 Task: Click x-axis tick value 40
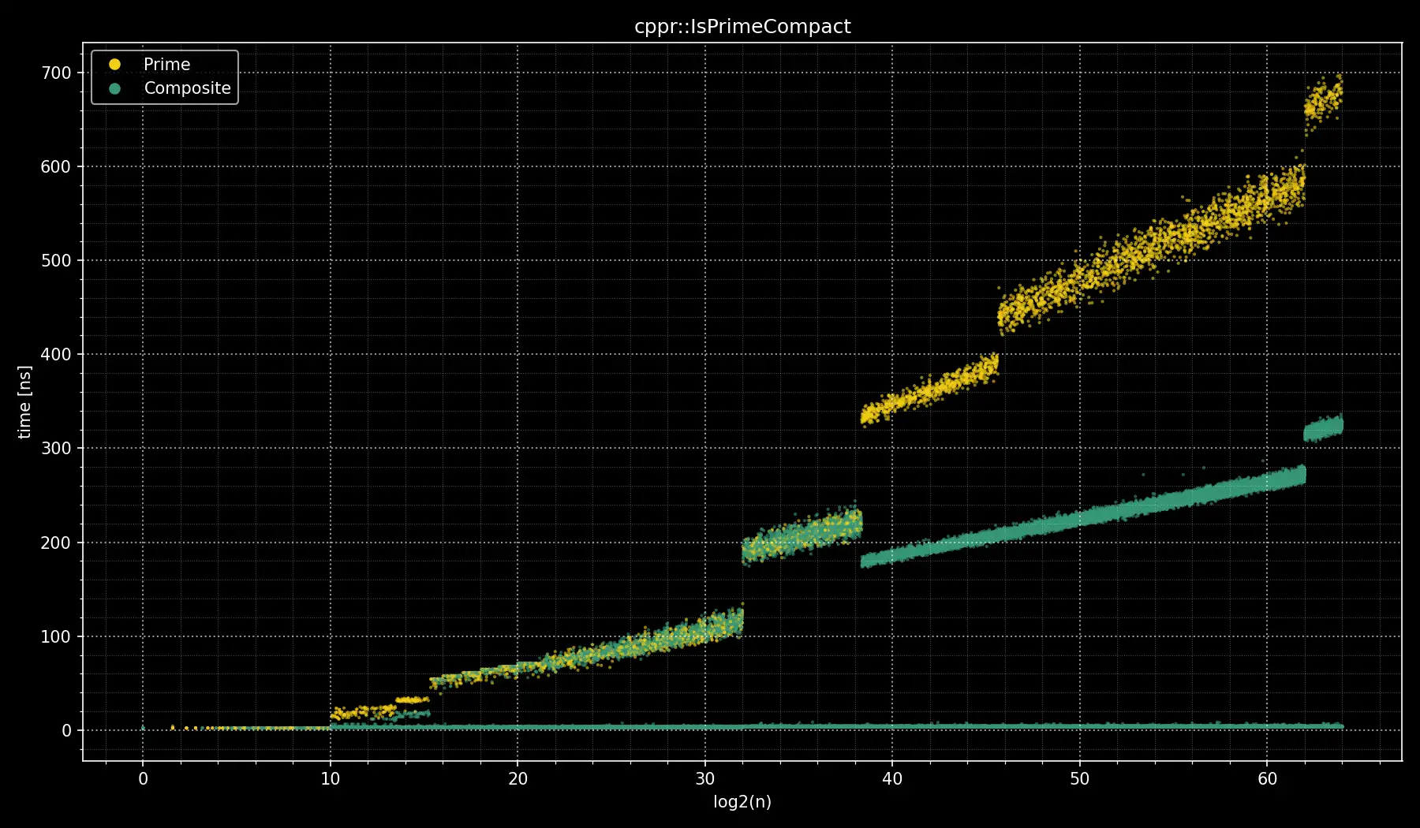pyautogui.click(x=892, y=779)
